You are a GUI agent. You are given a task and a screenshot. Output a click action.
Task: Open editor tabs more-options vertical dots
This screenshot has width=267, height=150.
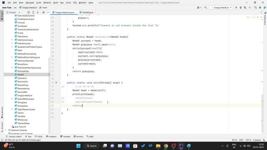click(261, 12)
